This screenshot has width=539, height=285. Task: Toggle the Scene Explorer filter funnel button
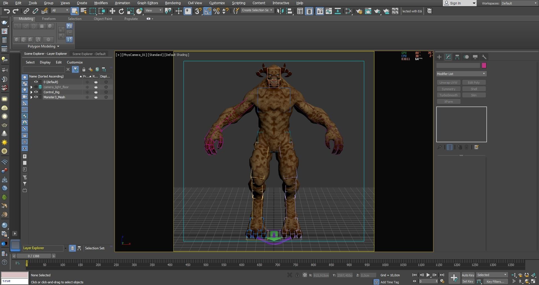pos(75,69)
